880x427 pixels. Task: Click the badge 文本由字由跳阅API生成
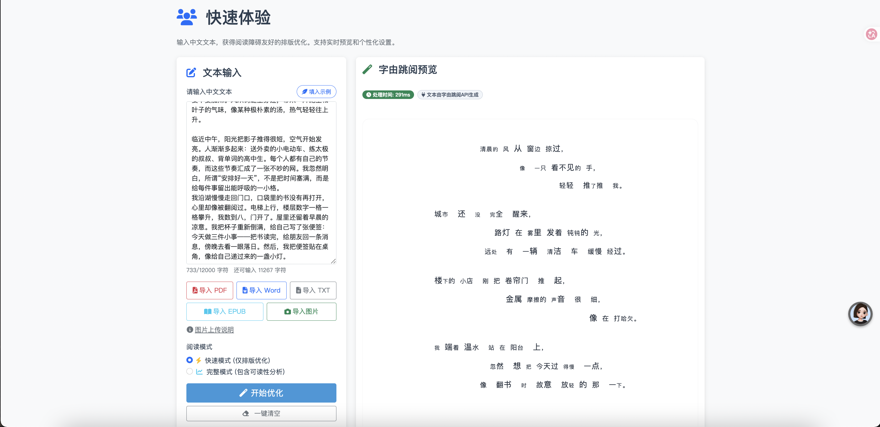[x=450, y=95]
